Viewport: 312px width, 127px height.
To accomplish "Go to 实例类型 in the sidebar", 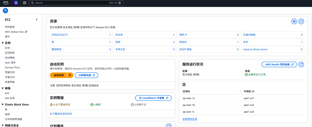I will pos(10,53).
